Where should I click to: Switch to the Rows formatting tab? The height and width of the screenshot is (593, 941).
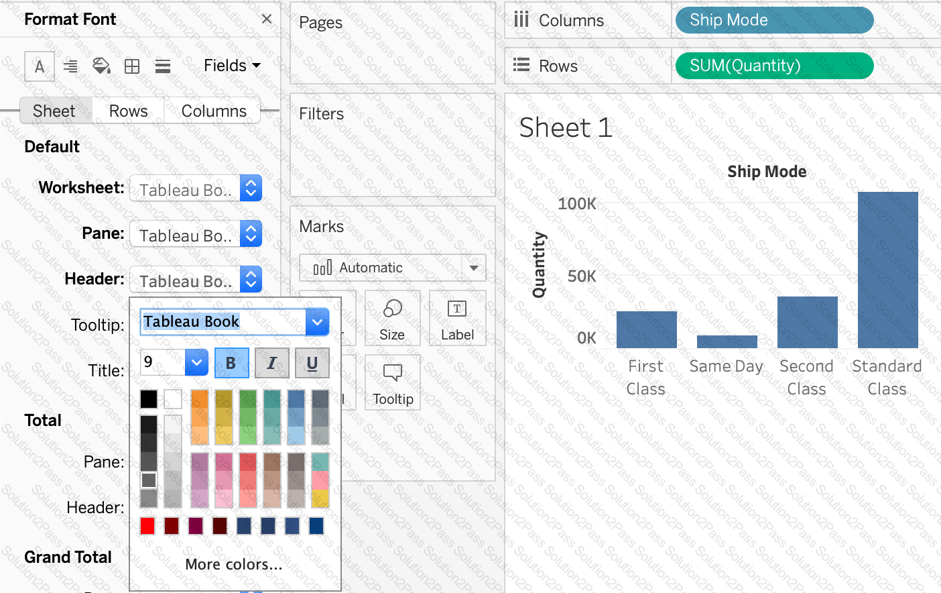pos(128,111)
